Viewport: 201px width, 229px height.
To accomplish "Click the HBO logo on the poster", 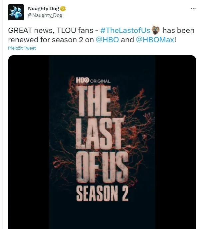I will pos(82,80).
